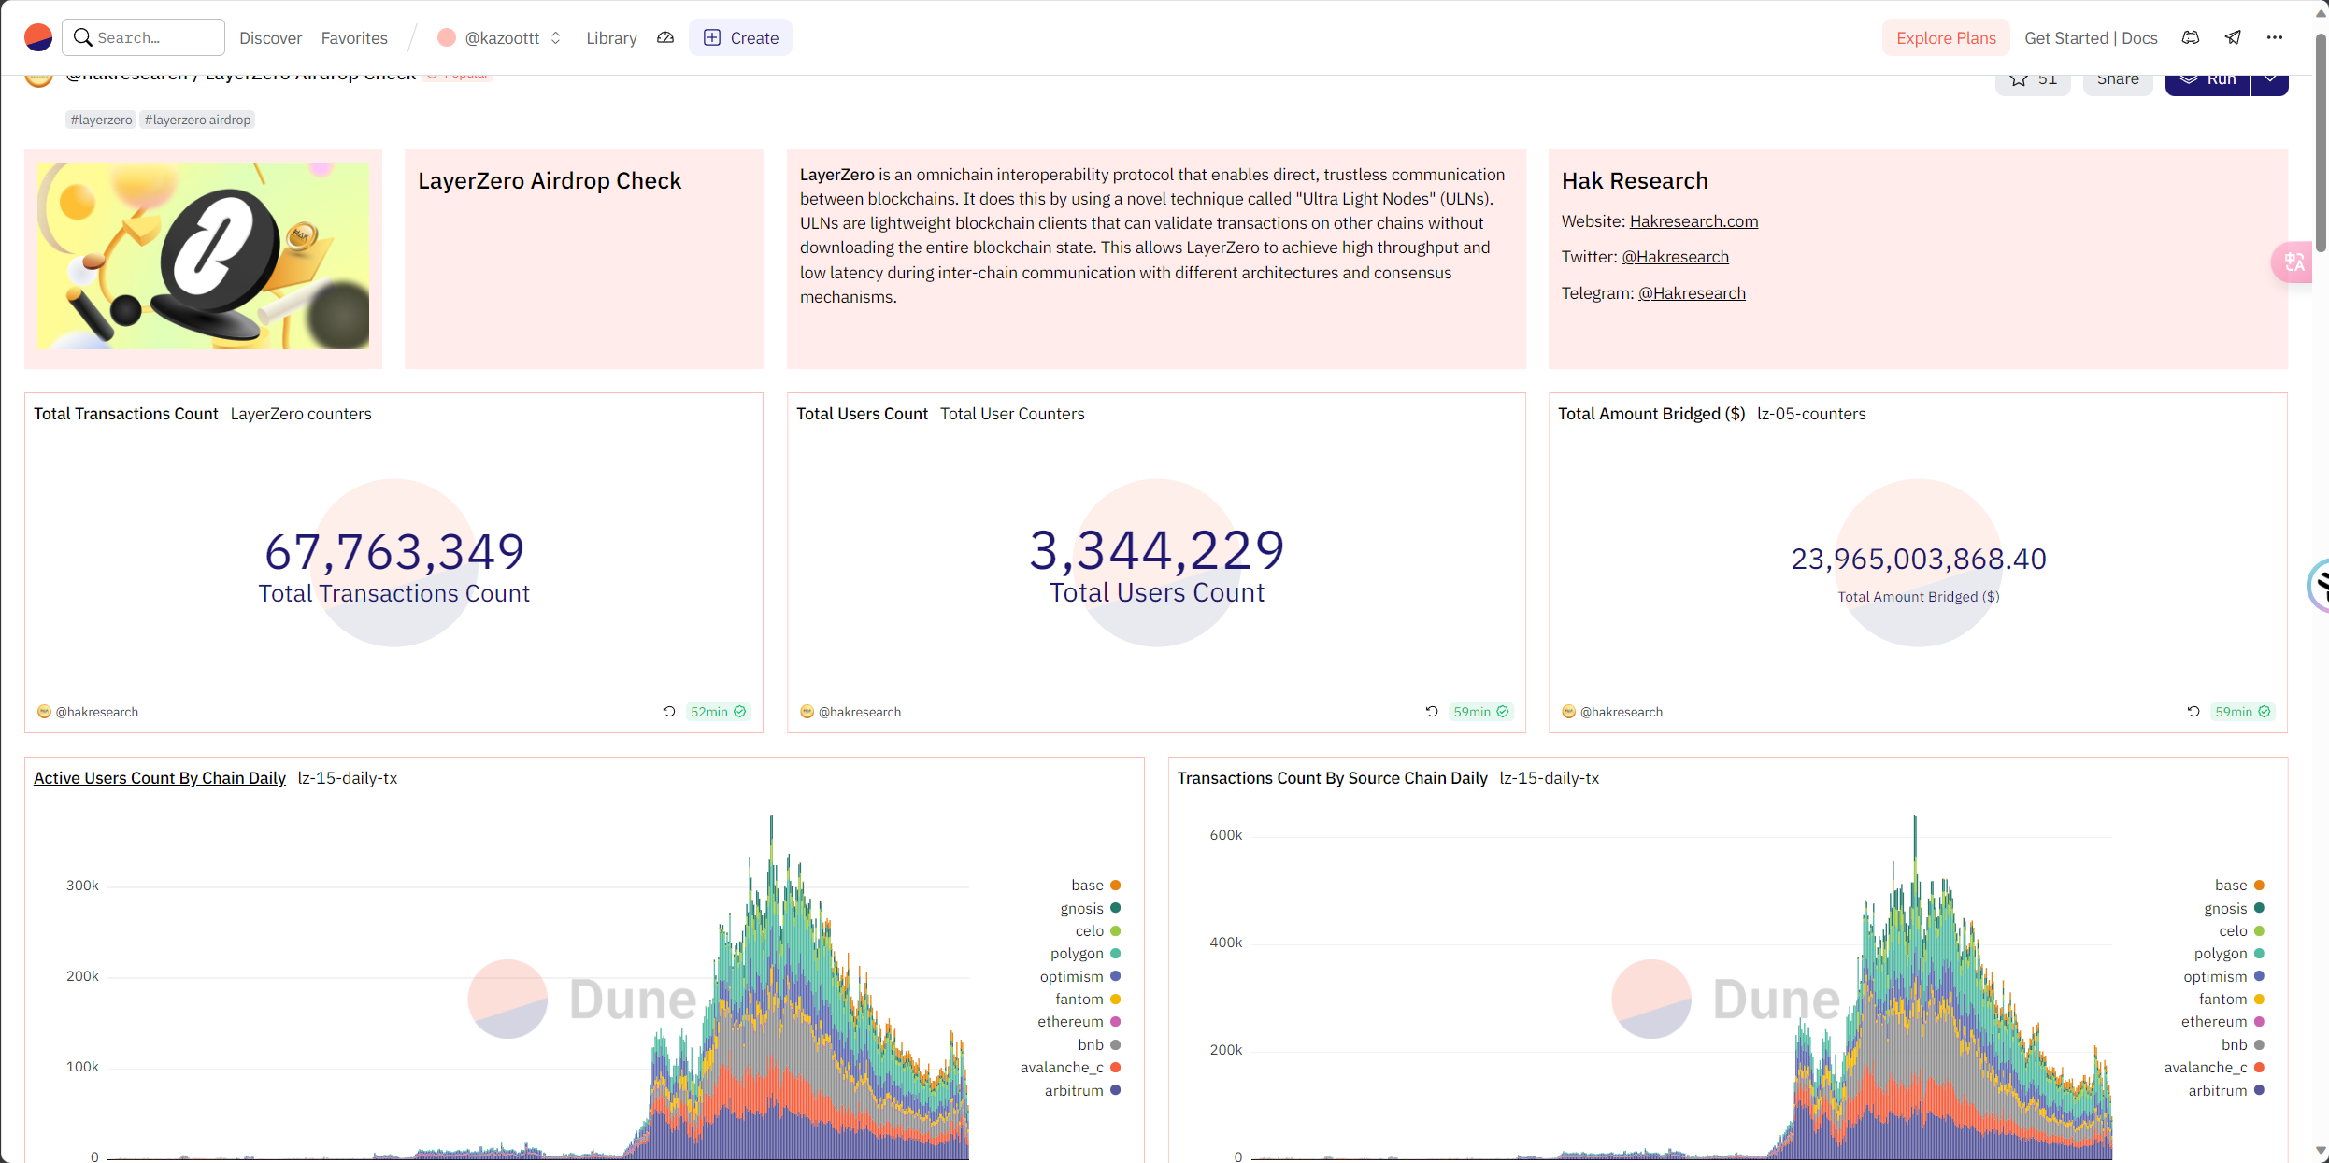Click the Telegram paper-plane icon
2329x1163 pixels.
coord(2233,38)
